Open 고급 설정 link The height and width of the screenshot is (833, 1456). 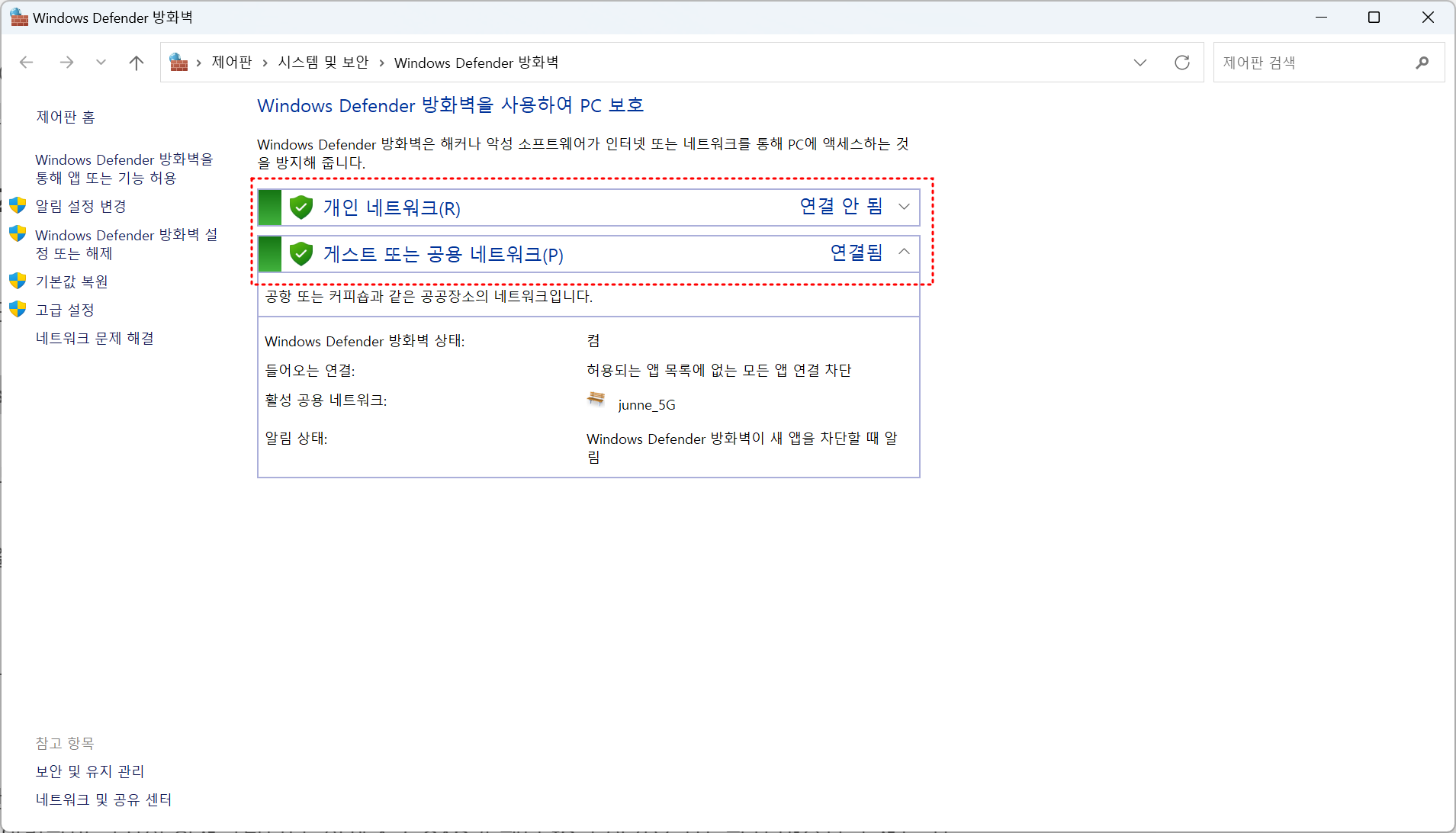(x=65, y=310)
